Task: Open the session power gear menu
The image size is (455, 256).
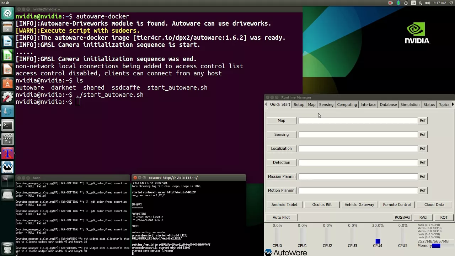Action: point(450,3)
